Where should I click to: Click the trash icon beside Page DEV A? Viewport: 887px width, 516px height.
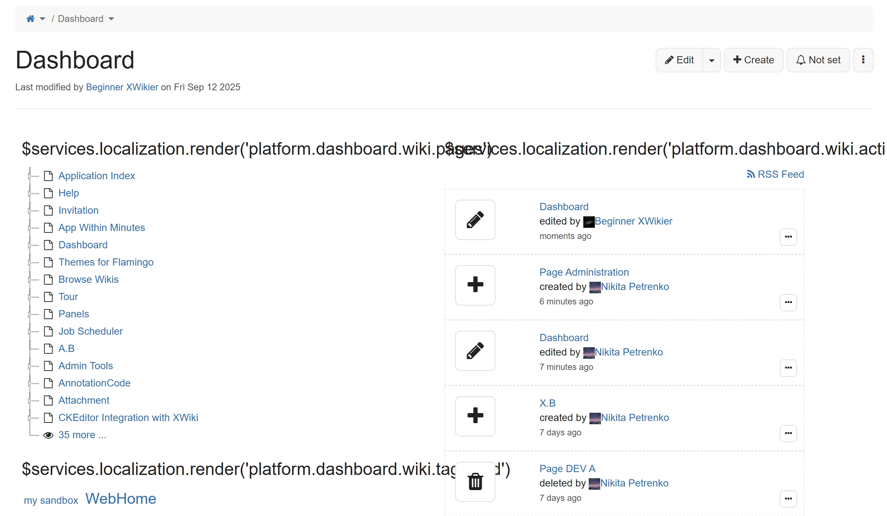[x=475, y=481]
